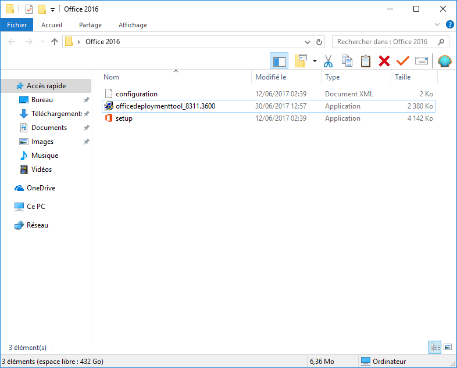Click the clipboard Paste icon

[366, 61]
